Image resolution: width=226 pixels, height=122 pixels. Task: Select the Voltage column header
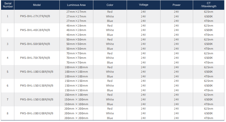point(144,5)
